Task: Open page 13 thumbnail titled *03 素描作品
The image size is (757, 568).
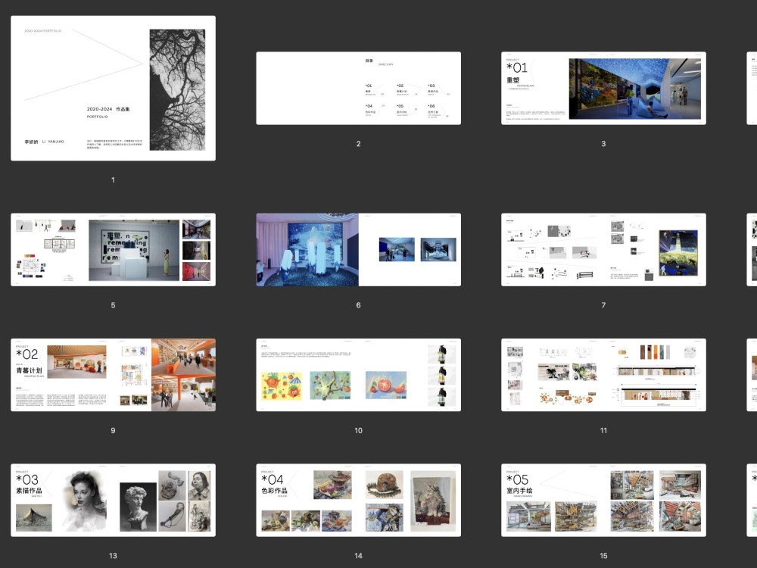Action: coord(113,500)
